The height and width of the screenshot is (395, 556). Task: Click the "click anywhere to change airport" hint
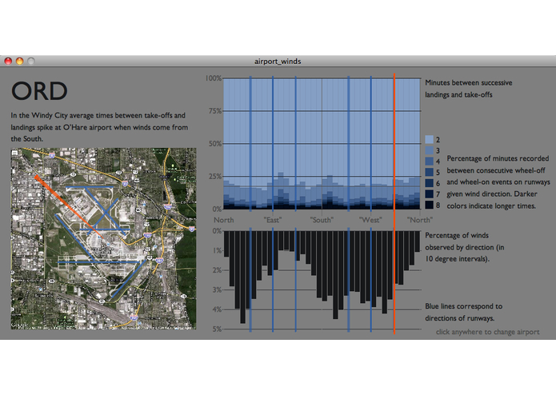[487, 332]
